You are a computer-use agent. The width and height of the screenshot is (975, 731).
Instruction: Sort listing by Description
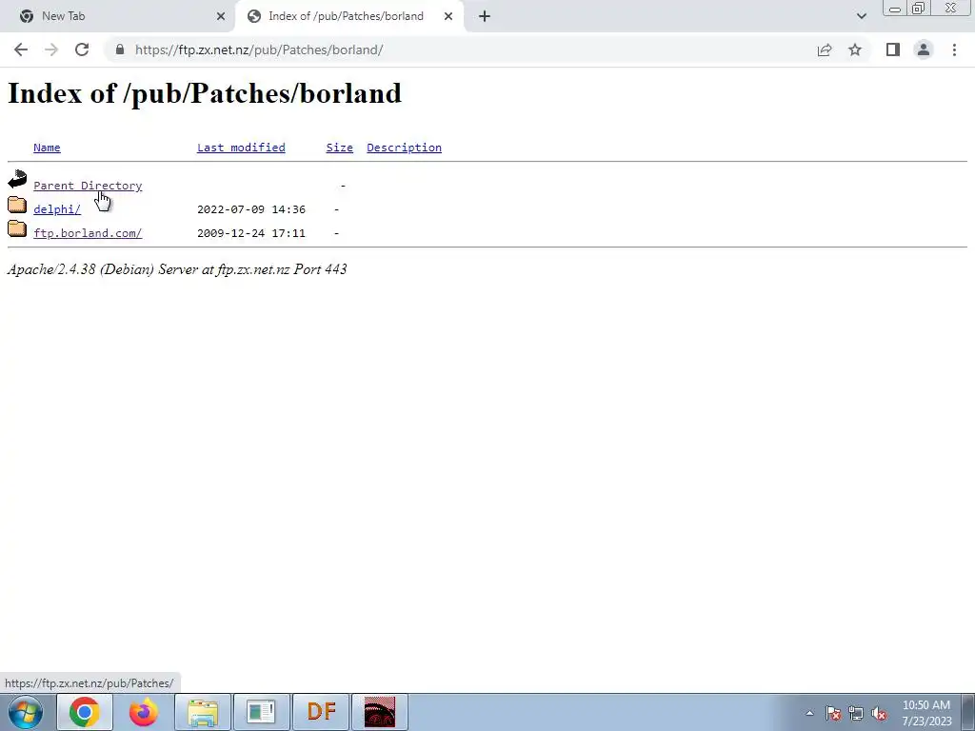click(x=404, y=148)
